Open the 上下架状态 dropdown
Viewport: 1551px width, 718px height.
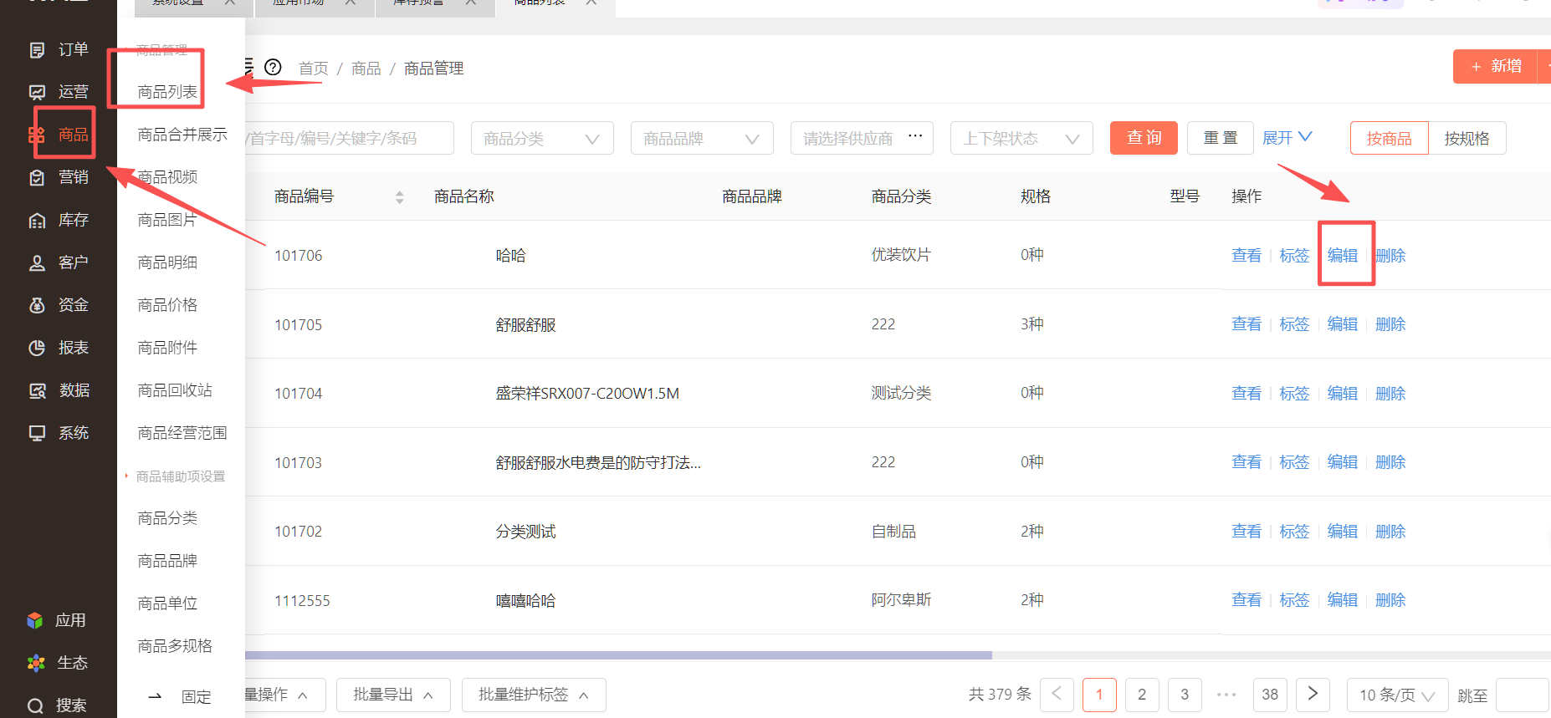coord(1021,138)
